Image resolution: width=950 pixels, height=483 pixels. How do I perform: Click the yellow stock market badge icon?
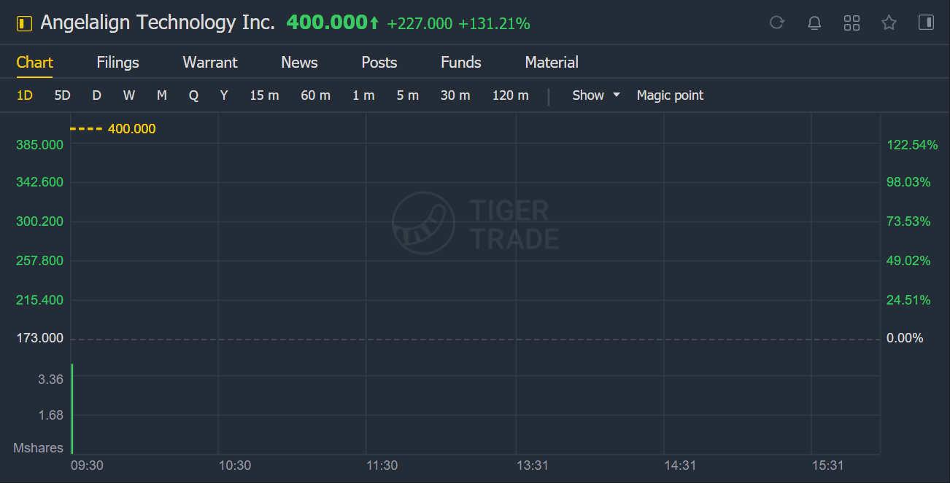point(25,23)
